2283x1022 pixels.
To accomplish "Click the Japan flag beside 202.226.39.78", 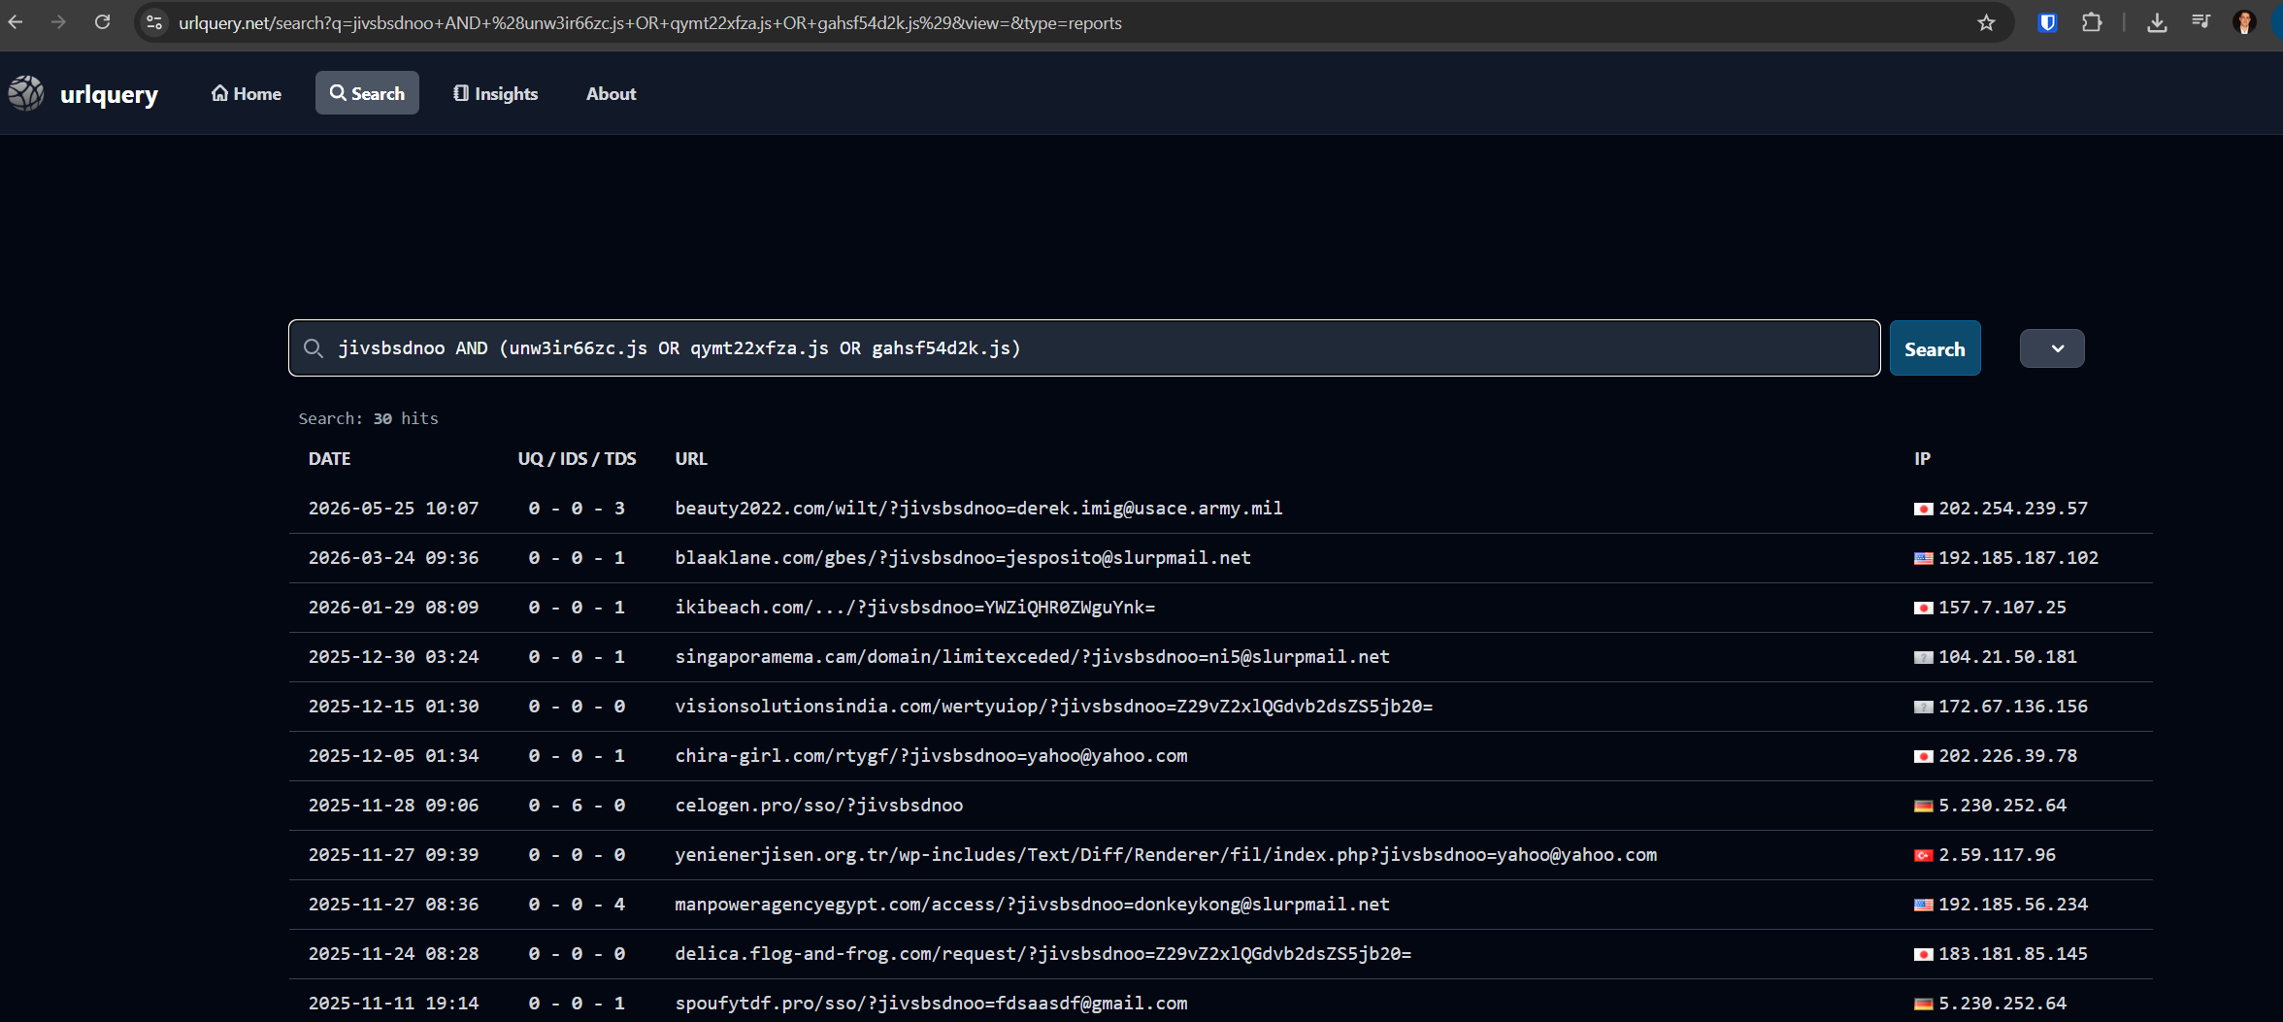I will coord(1923,756).
